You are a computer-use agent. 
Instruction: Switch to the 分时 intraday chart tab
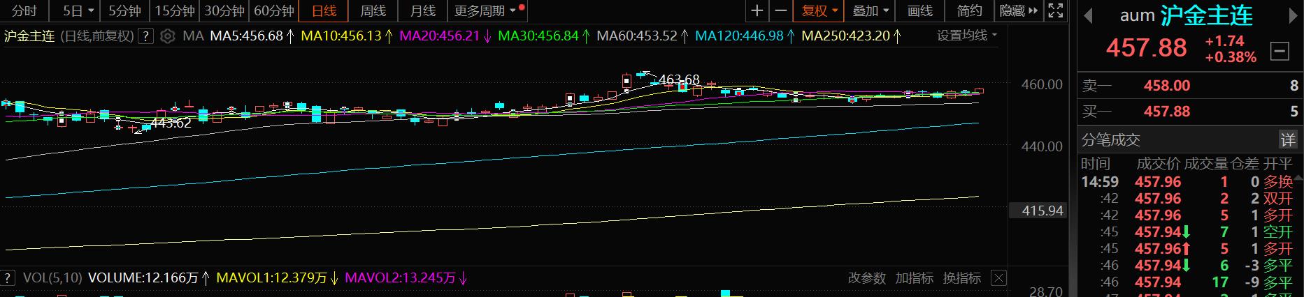[x=24, y=11]
